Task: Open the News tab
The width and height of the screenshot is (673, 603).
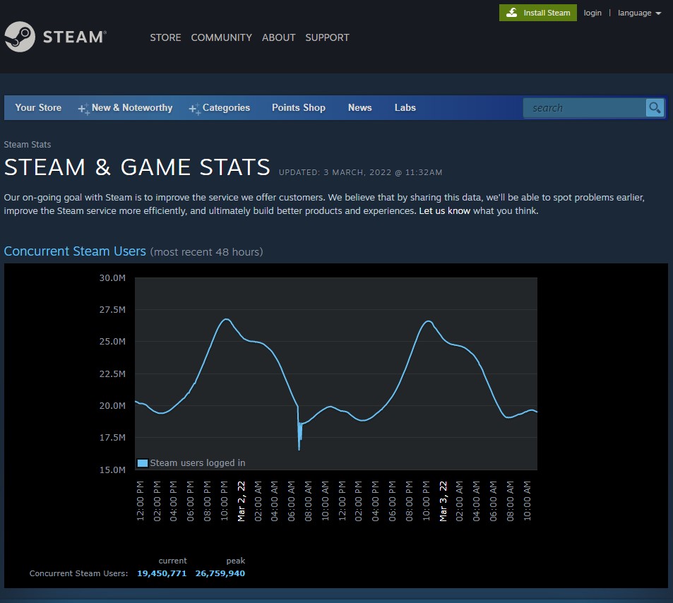Action: coord(359,108)
